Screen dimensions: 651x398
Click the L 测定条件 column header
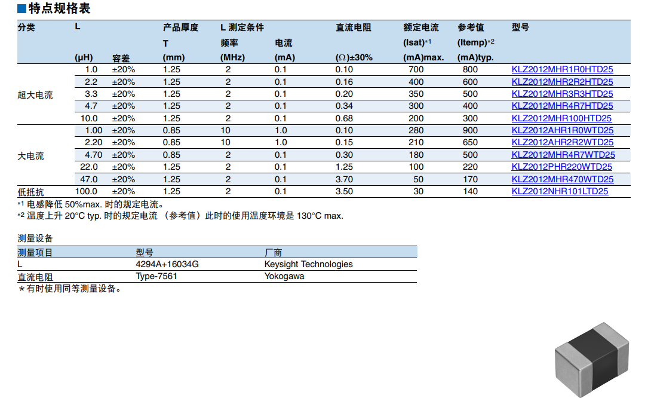242,27
